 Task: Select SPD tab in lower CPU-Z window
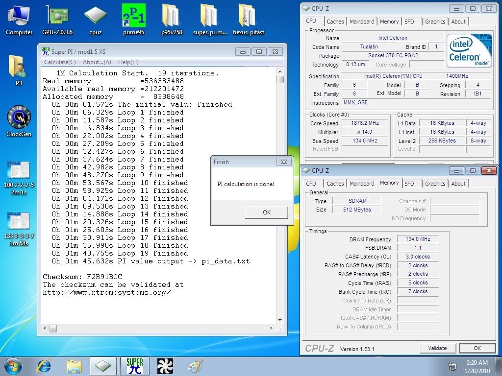tap(409, 184)
